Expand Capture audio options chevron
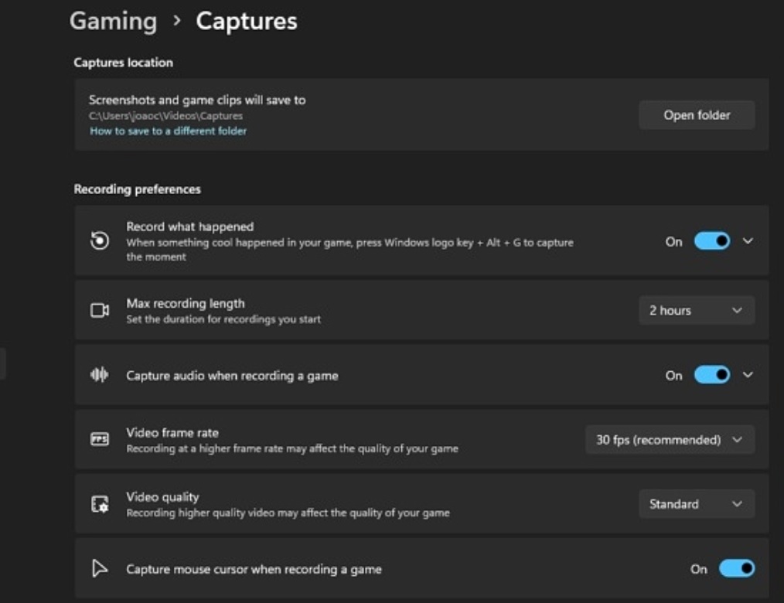Viewport: 784px width, 603px height. click(x=748, y=375)
